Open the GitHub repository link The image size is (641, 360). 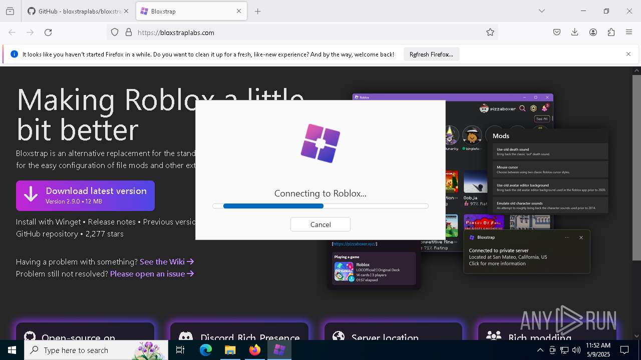(47, 233)
